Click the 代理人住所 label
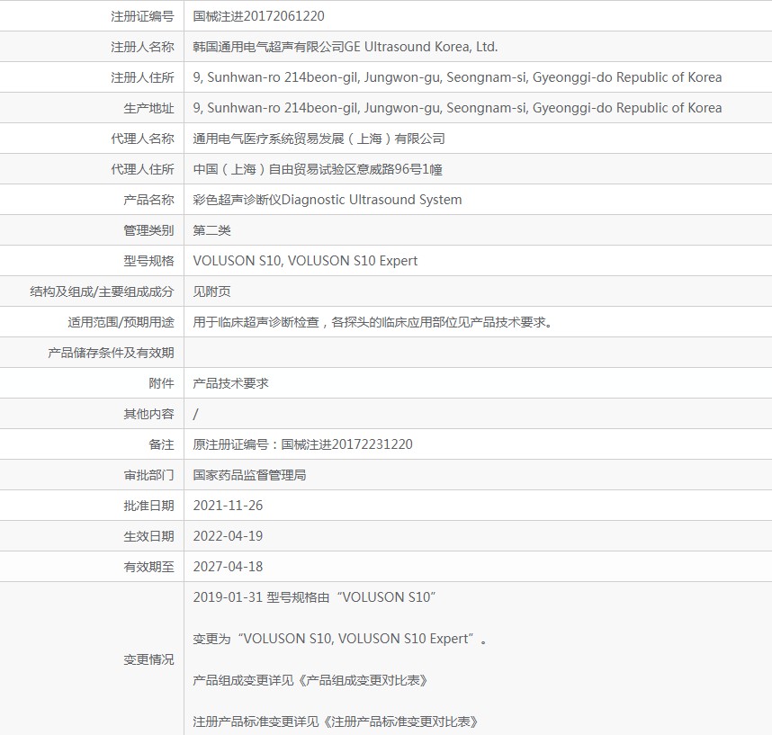Screen dimensions: 772x735 point(142,169)
